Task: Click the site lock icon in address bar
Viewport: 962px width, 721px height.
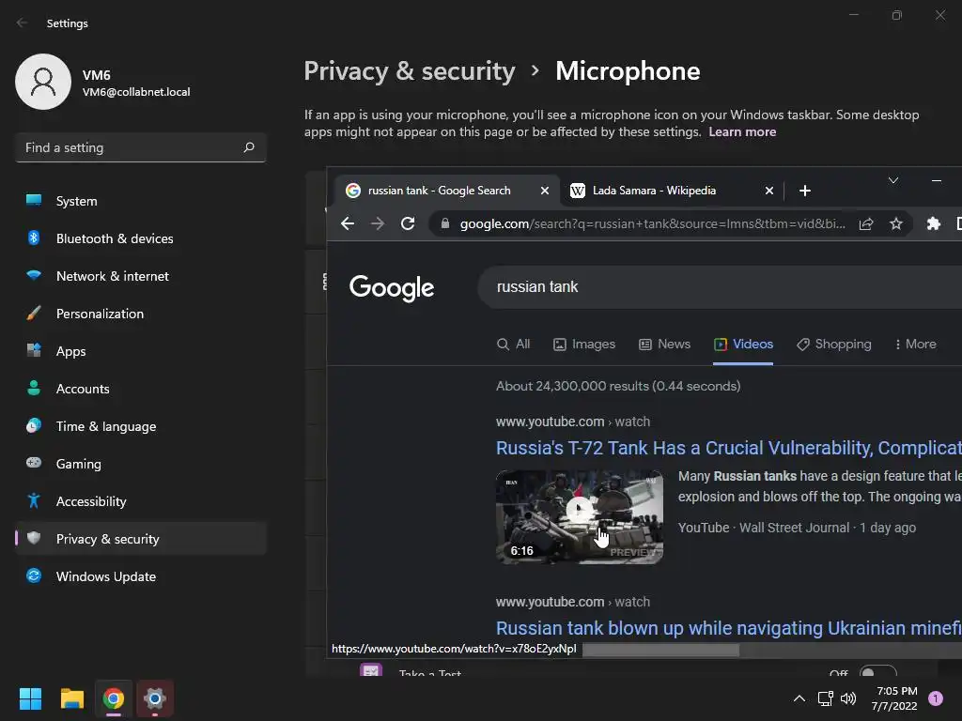Action: pyautogui.click(x=444, y=223)
